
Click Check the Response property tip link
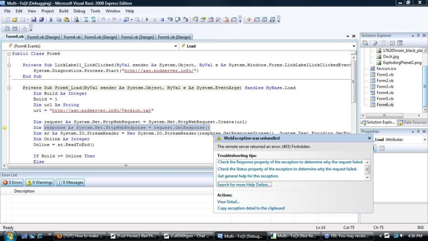tap(290, 162)
